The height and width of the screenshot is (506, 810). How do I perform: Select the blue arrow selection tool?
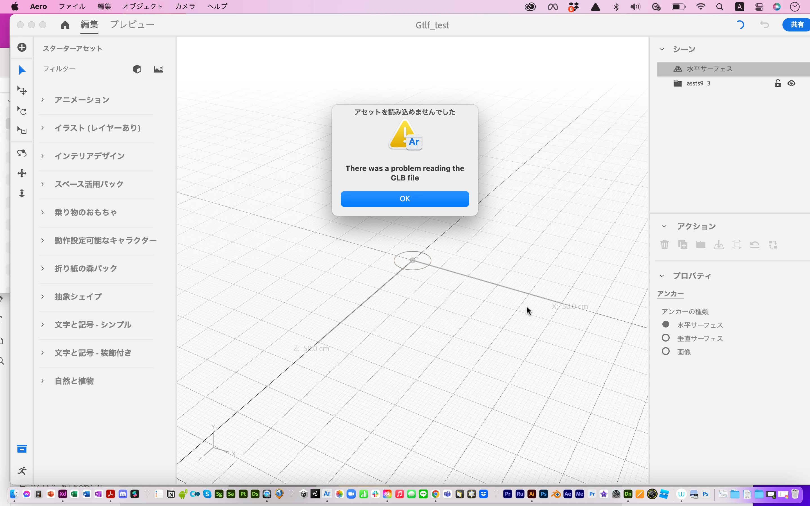[x=22, y=70]
